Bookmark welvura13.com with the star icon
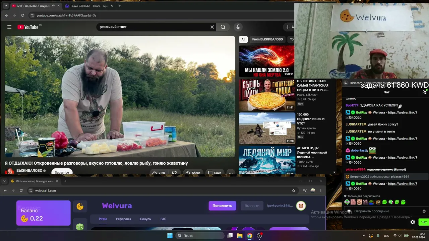The width and height of the screenshot is (429, 241). tap(294, 190)
